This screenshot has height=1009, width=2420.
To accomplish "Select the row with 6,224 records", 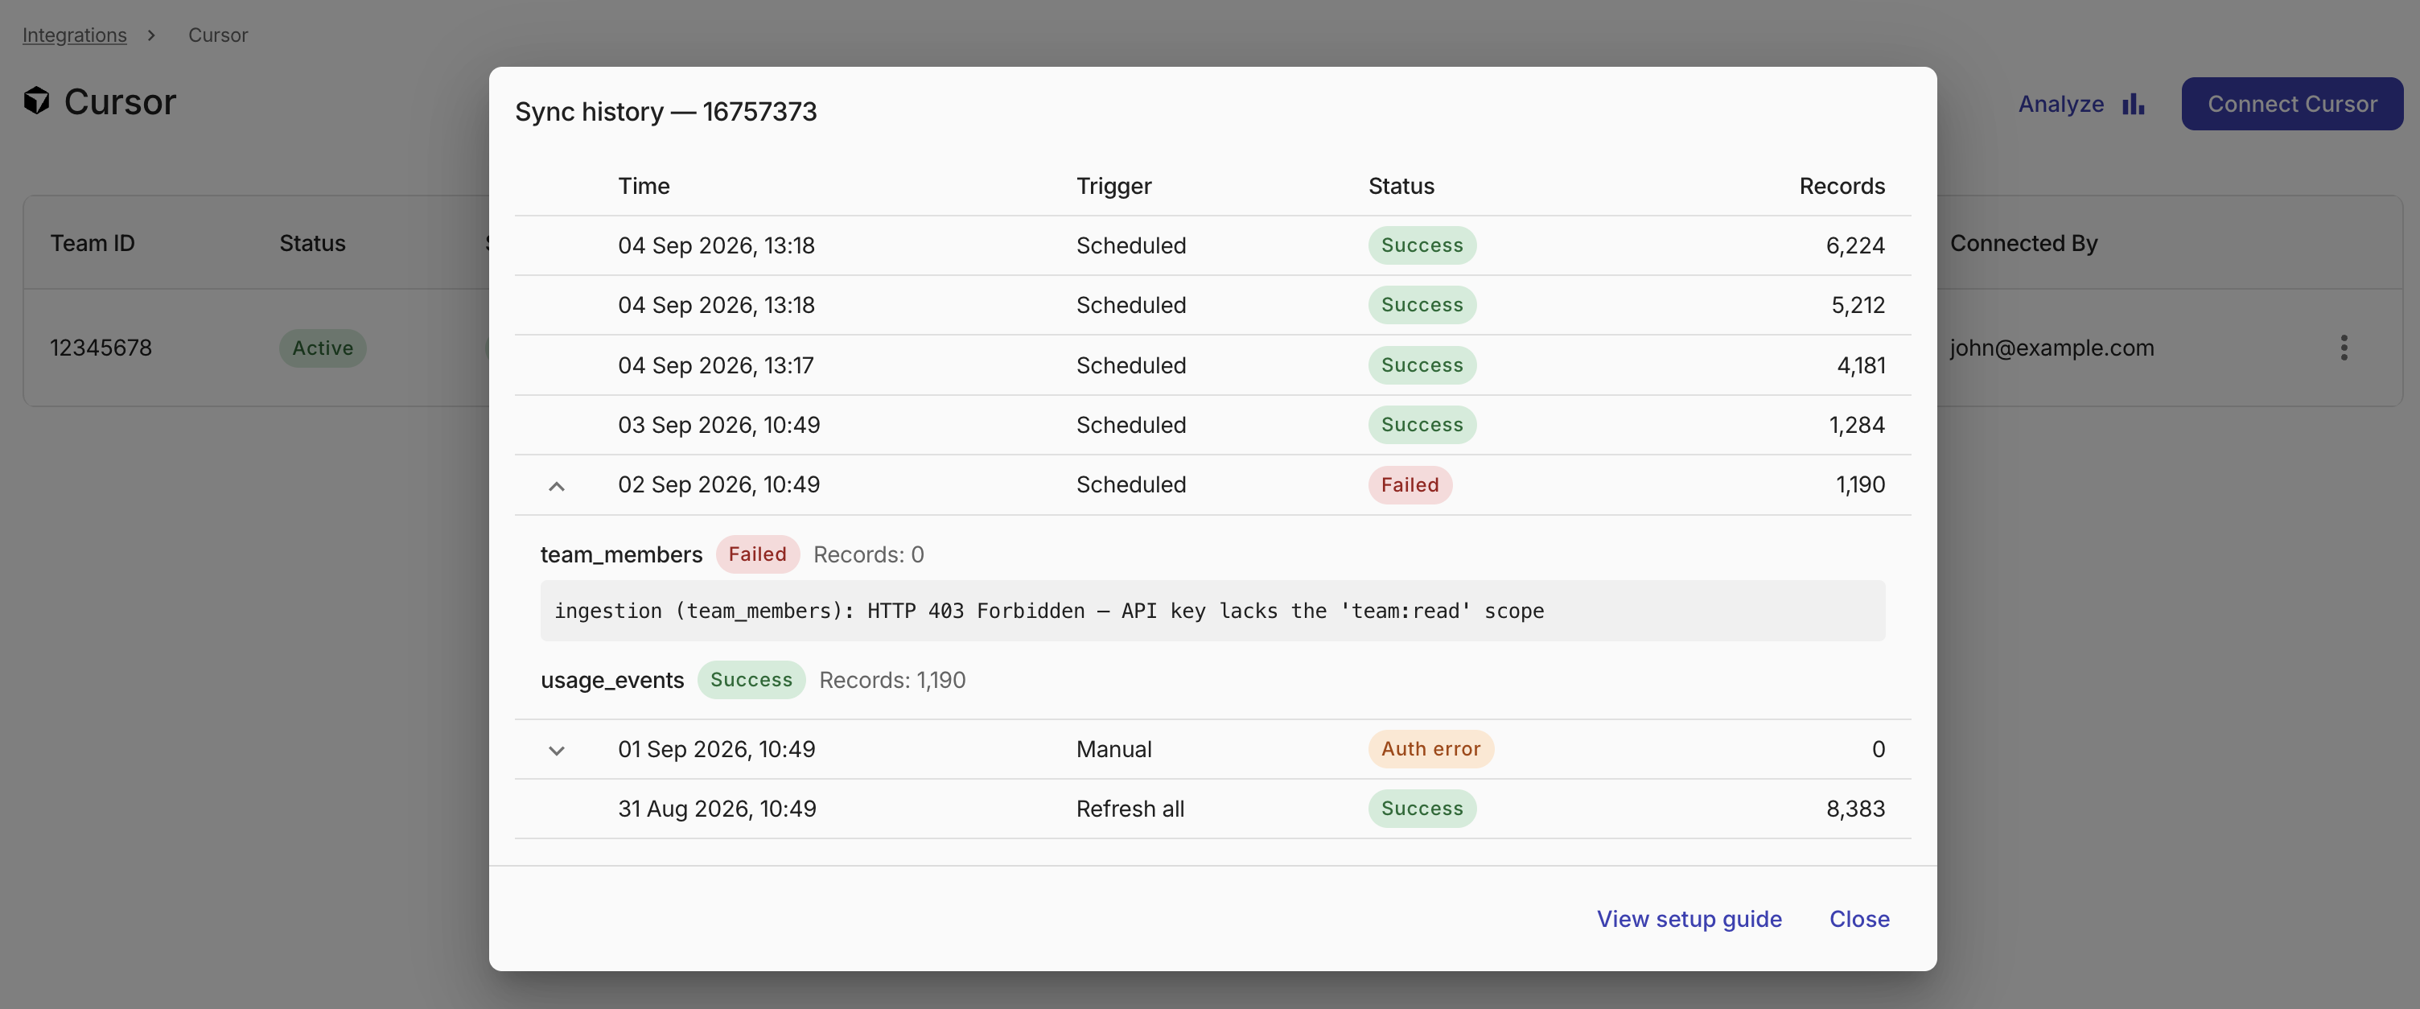I will pos(1213,245).
